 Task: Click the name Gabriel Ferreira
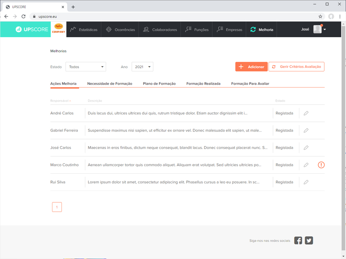[64, 131]
